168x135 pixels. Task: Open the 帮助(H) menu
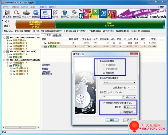click(52, 7)
